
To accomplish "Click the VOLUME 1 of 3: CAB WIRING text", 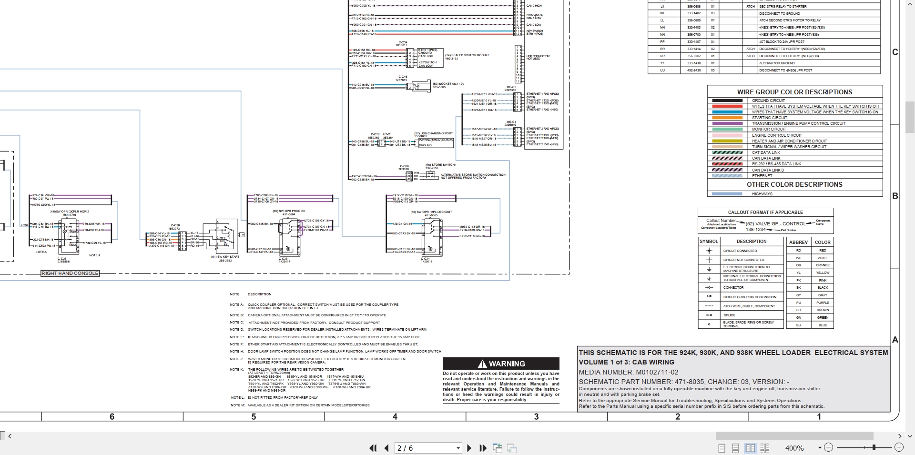I will [626, 362].
